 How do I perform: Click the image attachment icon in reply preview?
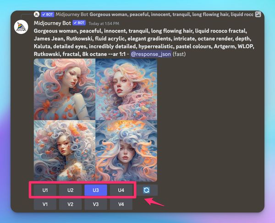258,14
